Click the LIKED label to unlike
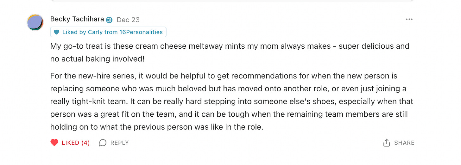Image resolution: width=461 pixels, height=165 pixels. coord(70,143)
